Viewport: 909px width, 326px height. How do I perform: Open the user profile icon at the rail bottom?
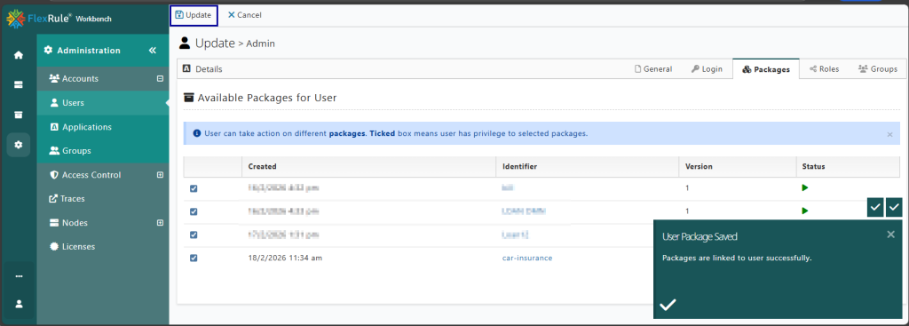[19, 304]
